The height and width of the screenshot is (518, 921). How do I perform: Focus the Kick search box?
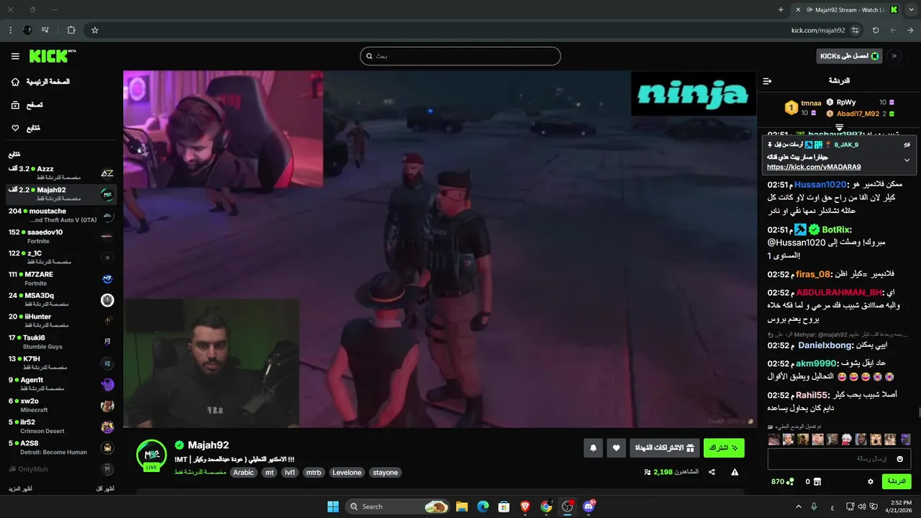point(460,56)
